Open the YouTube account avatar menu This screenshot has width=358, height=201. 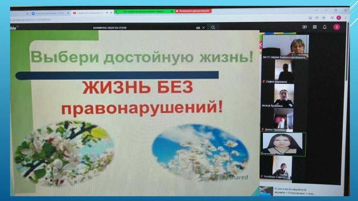tap(337, 27)
